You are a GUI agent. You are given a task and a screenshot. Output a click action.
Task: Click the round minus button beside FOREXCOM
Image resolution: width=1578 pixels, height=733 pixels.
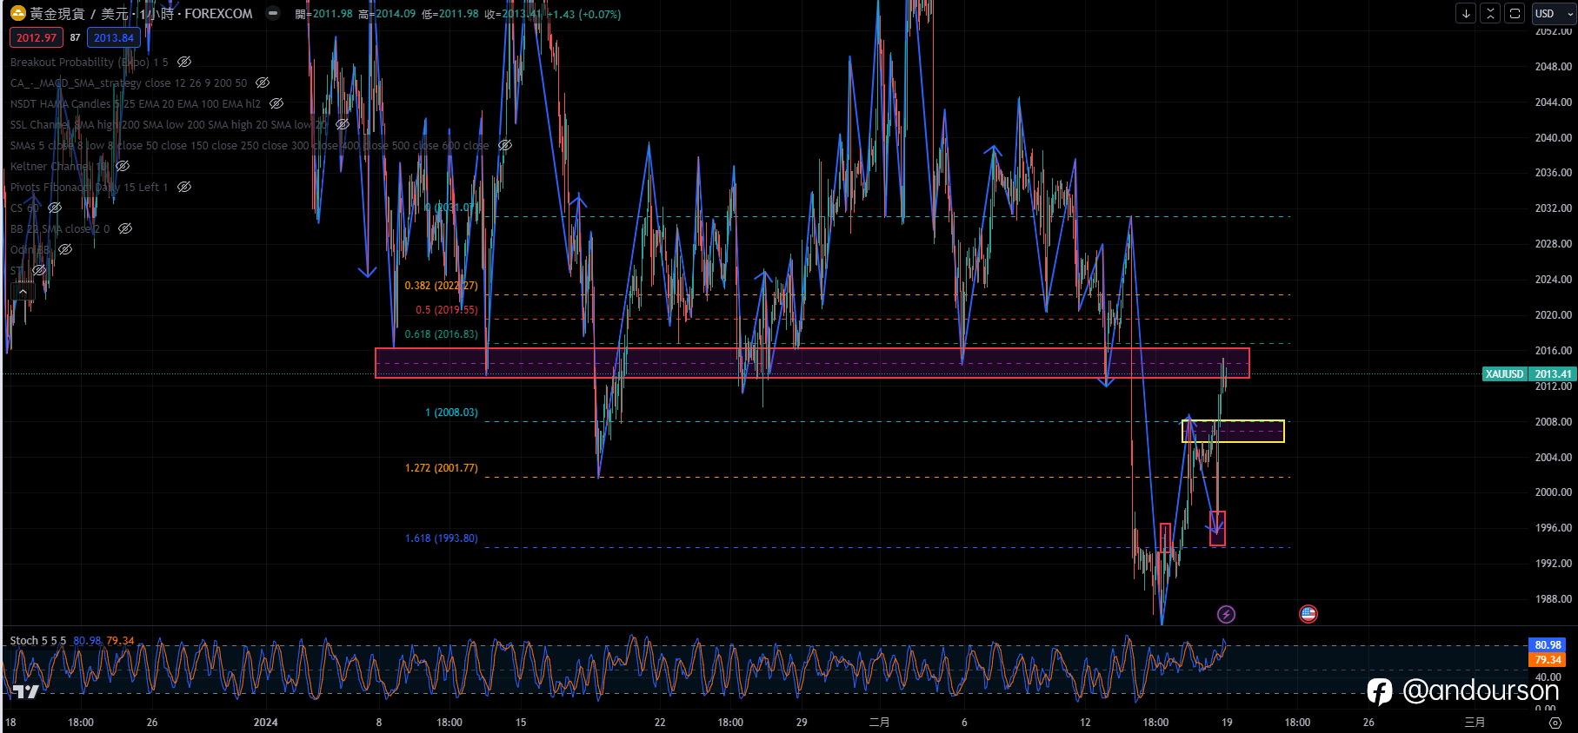pyautogui.click(x=273, y=13)
